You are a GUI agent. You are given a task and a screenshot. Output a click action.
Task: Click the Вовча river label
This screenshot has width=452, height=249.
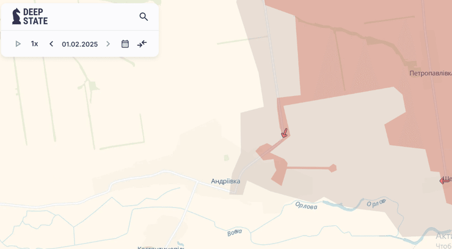235,233
